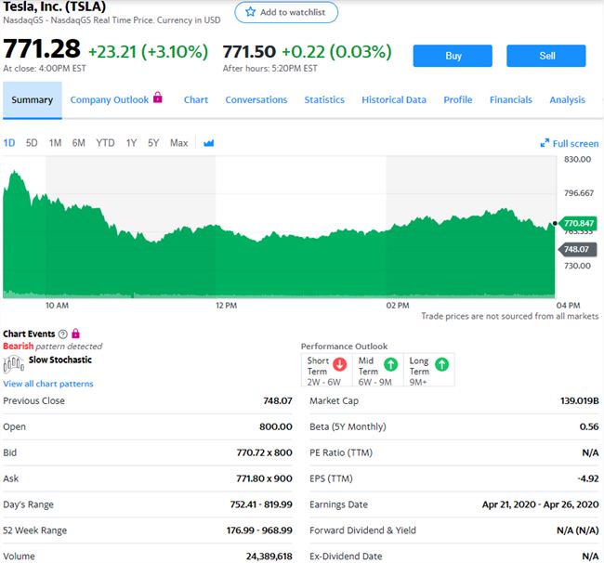
Task: Select the YTD chart range
Action: (x=105, y=143)
